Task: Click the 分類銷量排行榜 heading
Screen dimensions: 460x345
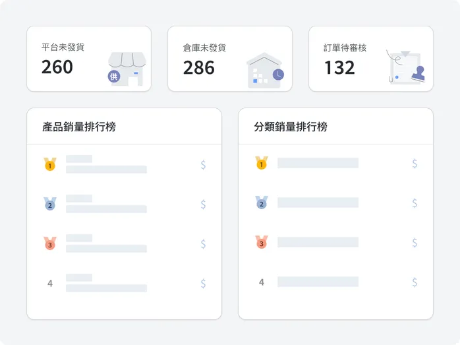Action: pyautogui.click(x=291, y=127)
